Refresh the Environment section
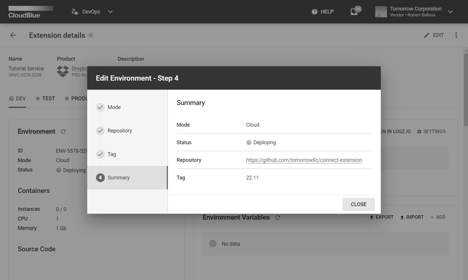This screenshot has height=280, width=468. pyautogui.click(x=63, y=131)
